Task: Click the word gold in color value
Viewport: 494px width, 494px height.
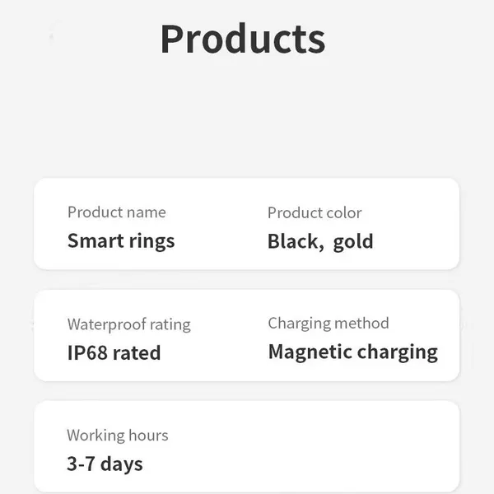Action: tap(353, 243)
